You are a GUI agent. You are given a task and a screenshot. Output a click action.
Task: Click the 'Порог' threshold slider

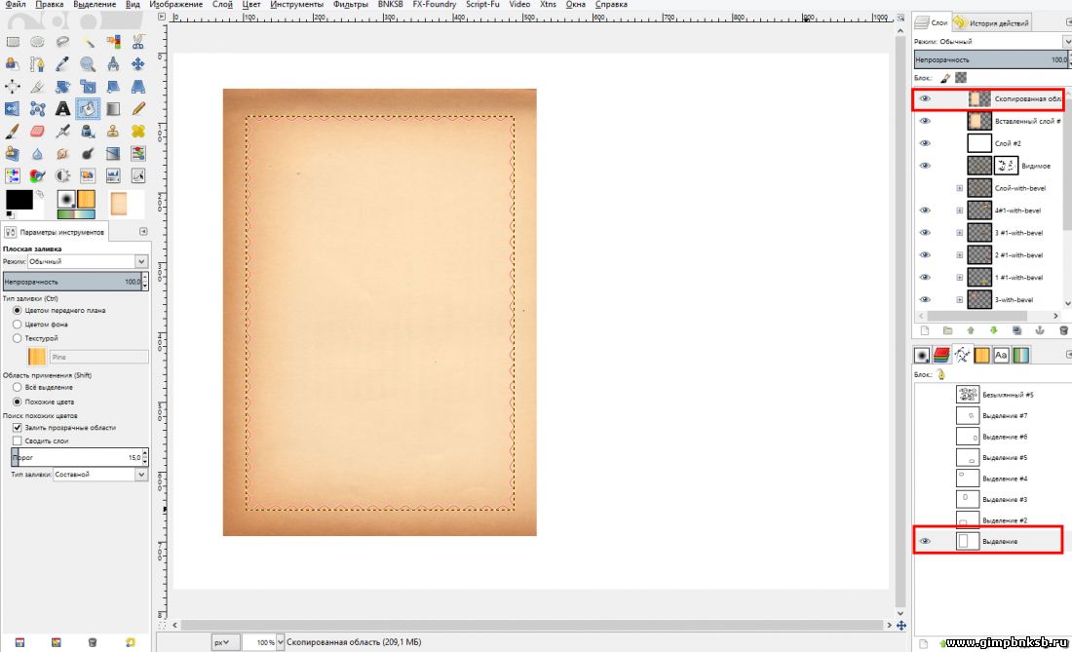click(77, 457)
